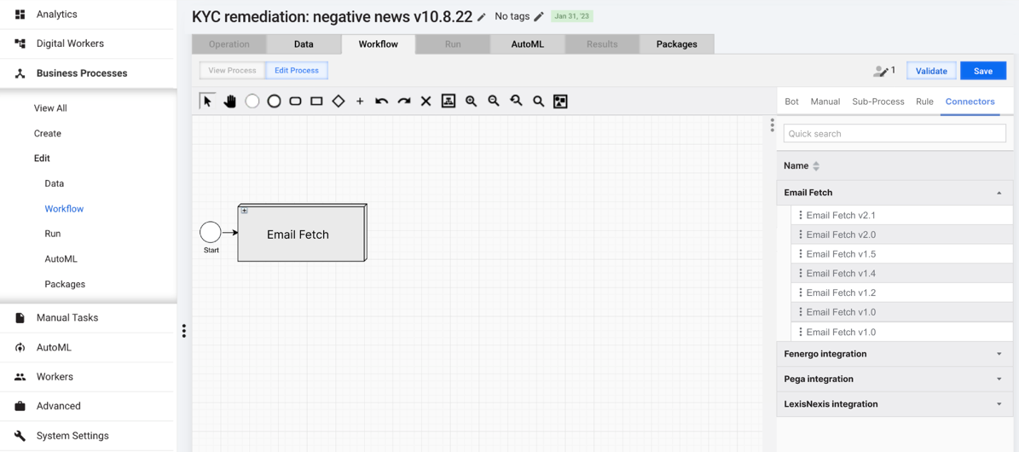Save the workflow
The height and width of the screenshot is (452, 1019).
click(982, 71)
